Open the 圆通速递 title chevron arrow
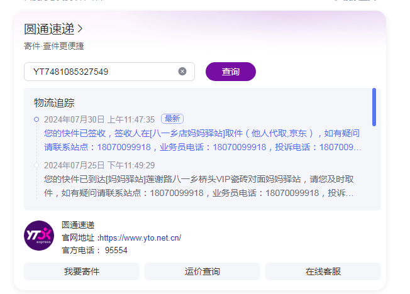The height and width of the screenshot is (294, 410). tap(80, 29)
